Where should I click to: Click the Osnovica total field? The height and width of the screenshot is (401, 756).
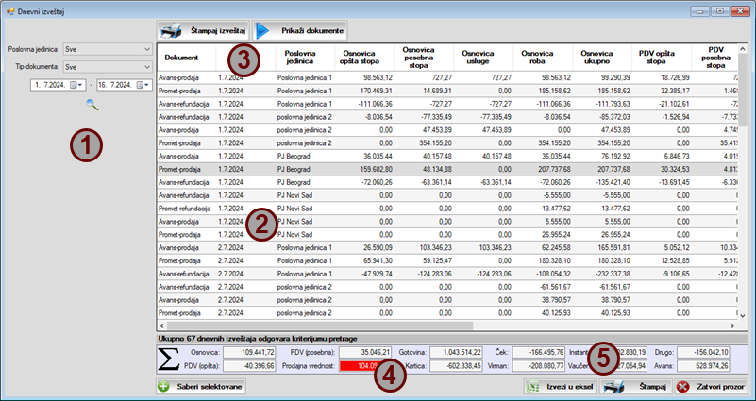coord(249,352)
